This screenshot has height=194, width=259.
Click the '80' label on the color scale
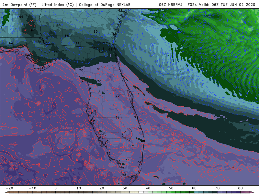coord(241,188)
